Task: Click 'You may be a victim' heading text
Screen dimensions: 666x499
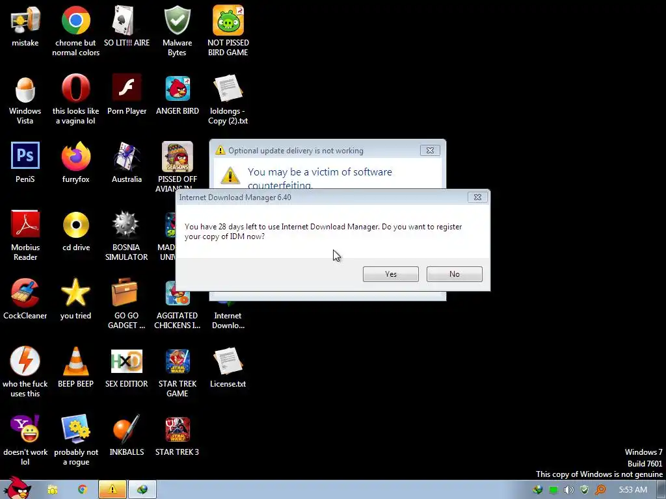Action: 320,178
